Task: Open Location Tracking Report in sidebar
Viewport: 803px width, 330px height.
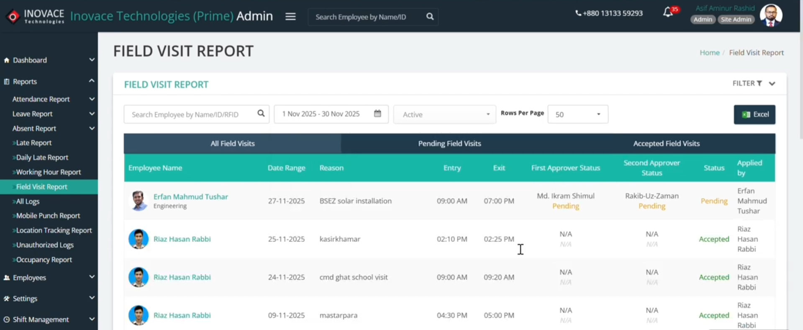Action: [54, 230]
